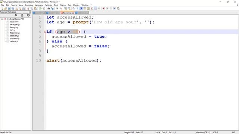Open the File menu
Viewport: 239px width, 134px height.
3,5
